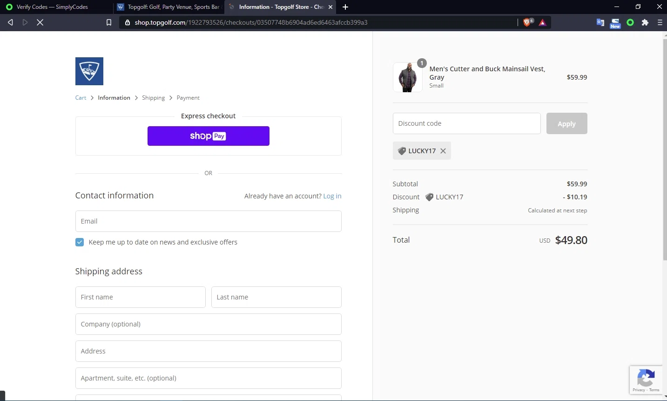Click the vest product thumbnail
Viewport: 667px width, 401px height.
coord(408,77)
